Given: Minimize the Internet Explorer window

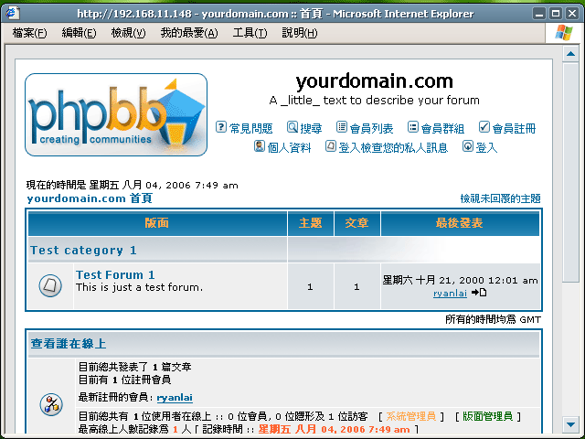Looking at the screenshot, I should pos(538,14).
